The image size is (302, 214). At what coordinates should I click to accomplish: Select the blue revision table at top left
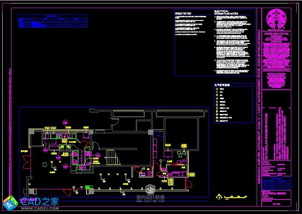[52, 23]
